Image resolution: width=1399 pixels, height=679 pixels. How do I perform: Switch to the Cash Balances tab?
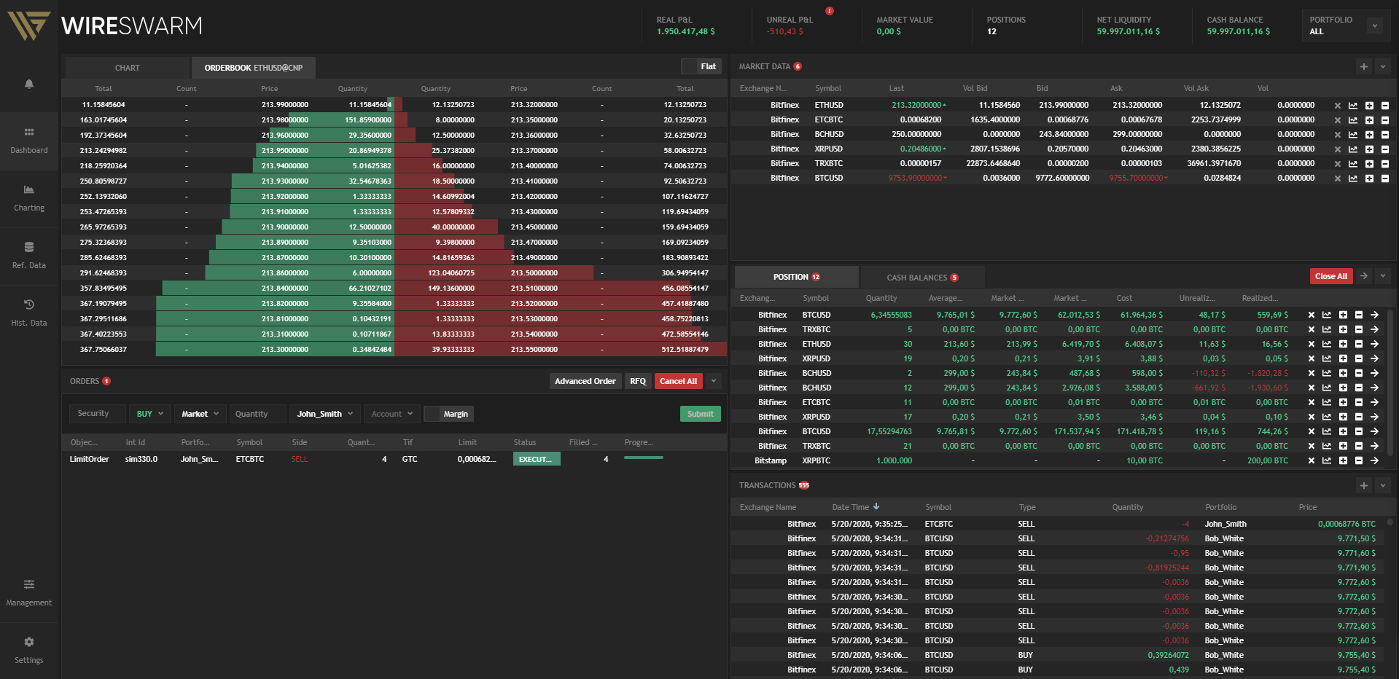coord(922,278)
